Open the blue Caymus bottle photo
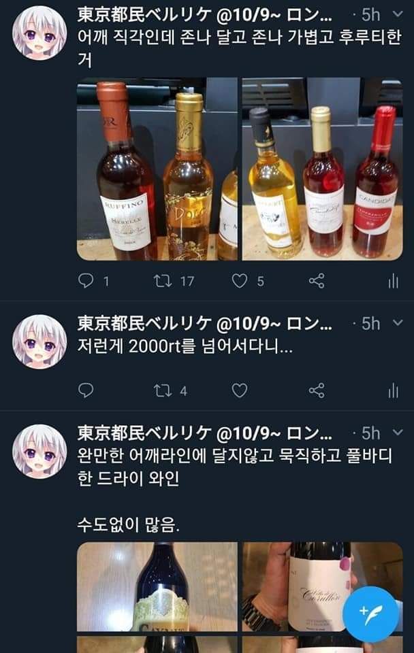This screenshot has height=653, width=414. pos(157,586)
